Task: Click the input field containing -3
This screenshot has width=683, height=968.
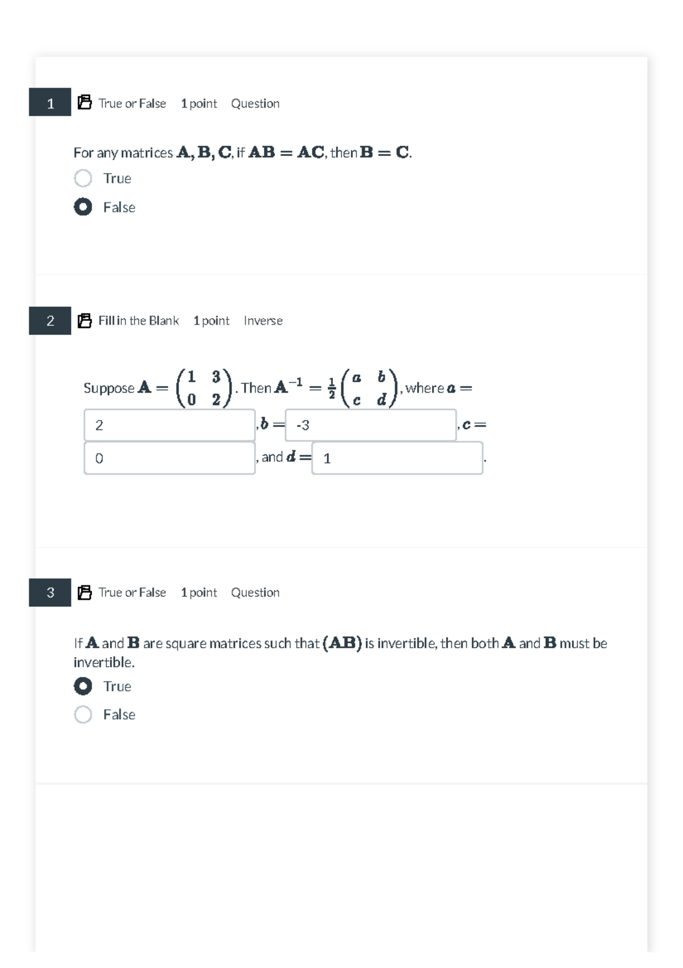Action: [370, 424]
